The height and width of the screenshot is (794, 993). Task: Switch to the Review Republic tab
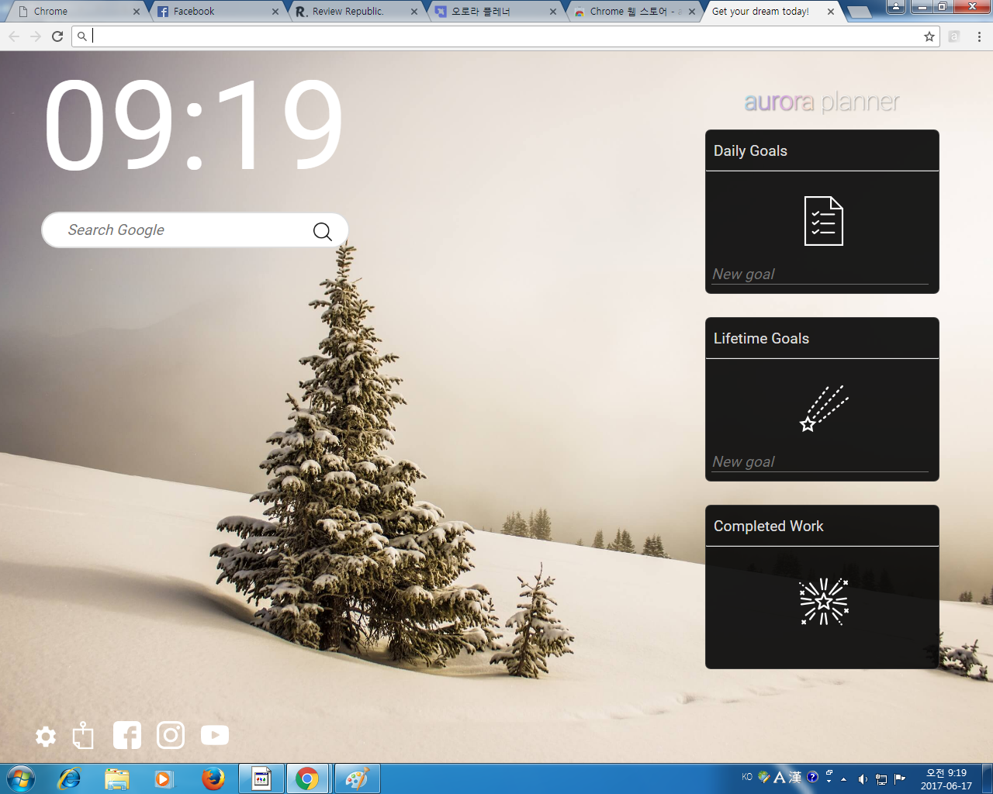[357, 12]
